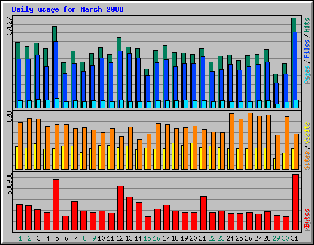Select the red KBytes bar for day 21
This screenshot has width=314, height=245.
coord(204,213)
